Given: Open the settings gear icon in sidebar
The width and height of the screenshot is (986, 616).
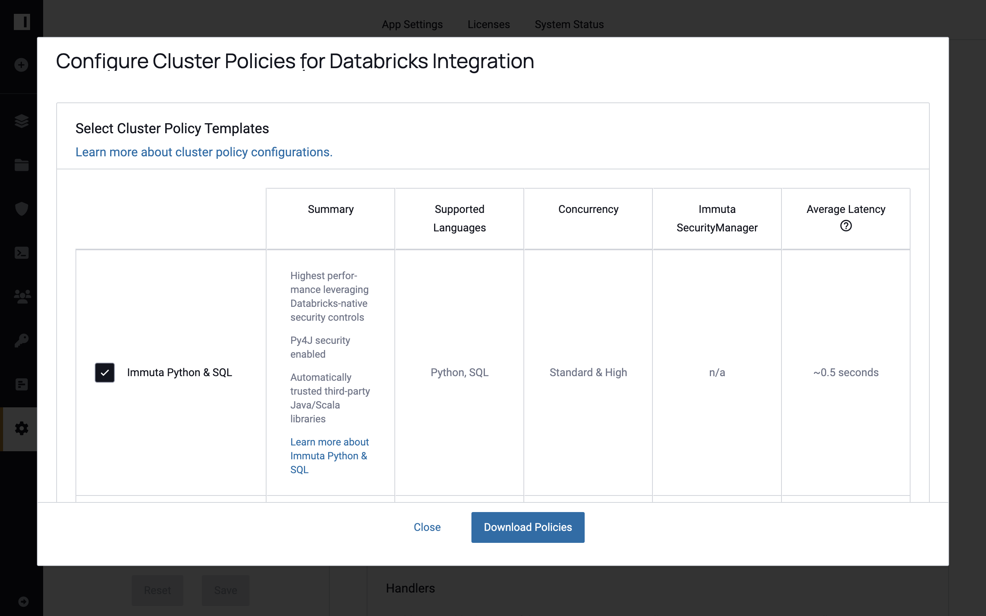Looking at the screenshot, I should coord(21,428).
